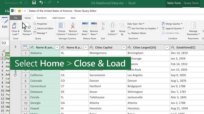Select the Cities Capital column header
The width and height of the screenshot is (204, 114).
pyautogui.click(x=107, y=47)
